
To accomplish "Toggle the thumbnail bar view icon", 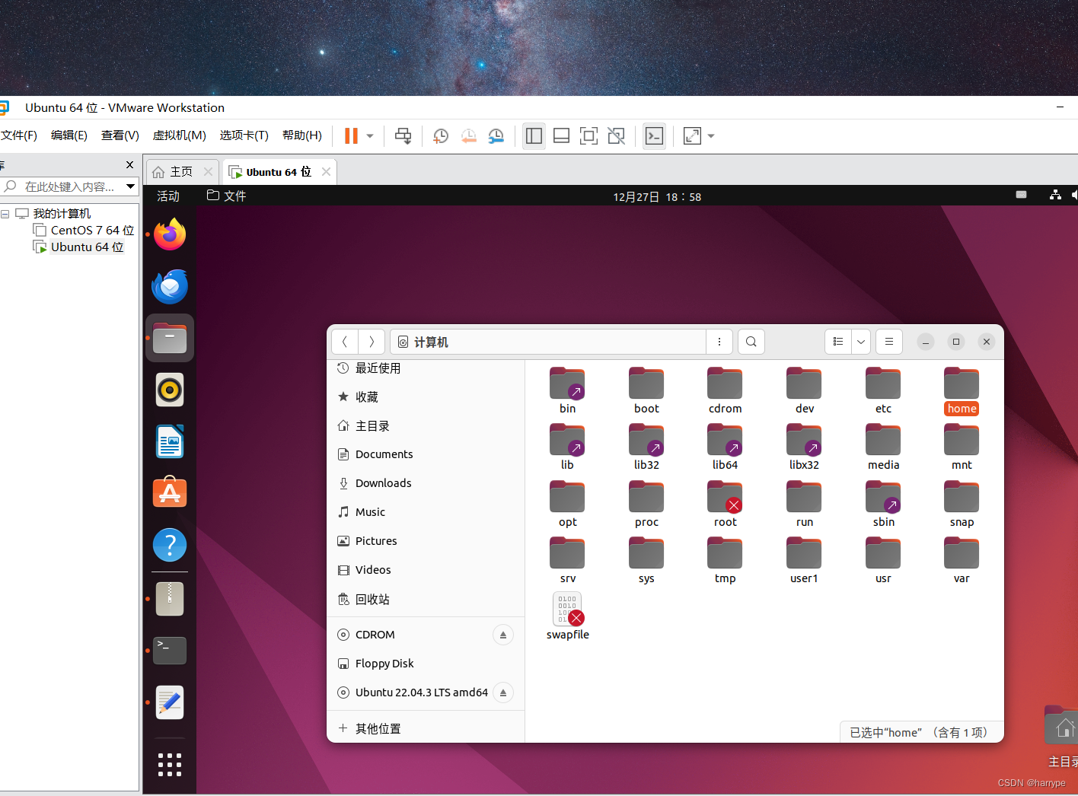I will (x=561, y=136).
